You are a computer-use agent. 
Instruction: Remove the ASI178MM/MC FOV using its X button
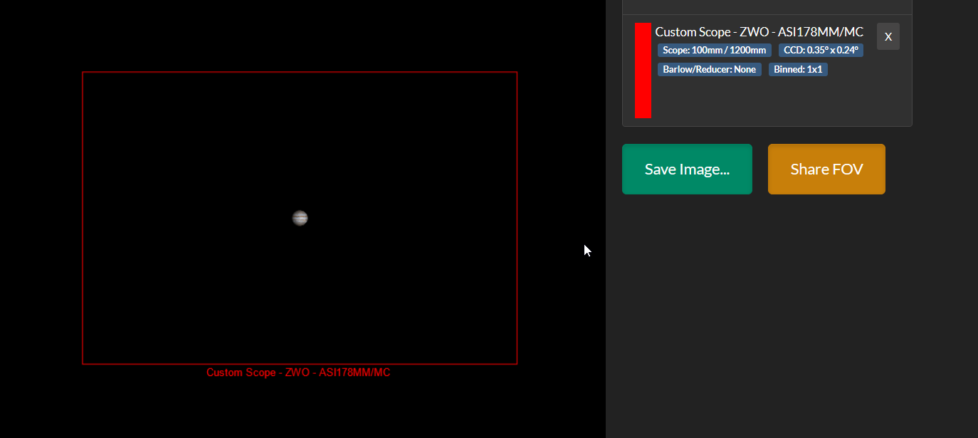point(888,36)
